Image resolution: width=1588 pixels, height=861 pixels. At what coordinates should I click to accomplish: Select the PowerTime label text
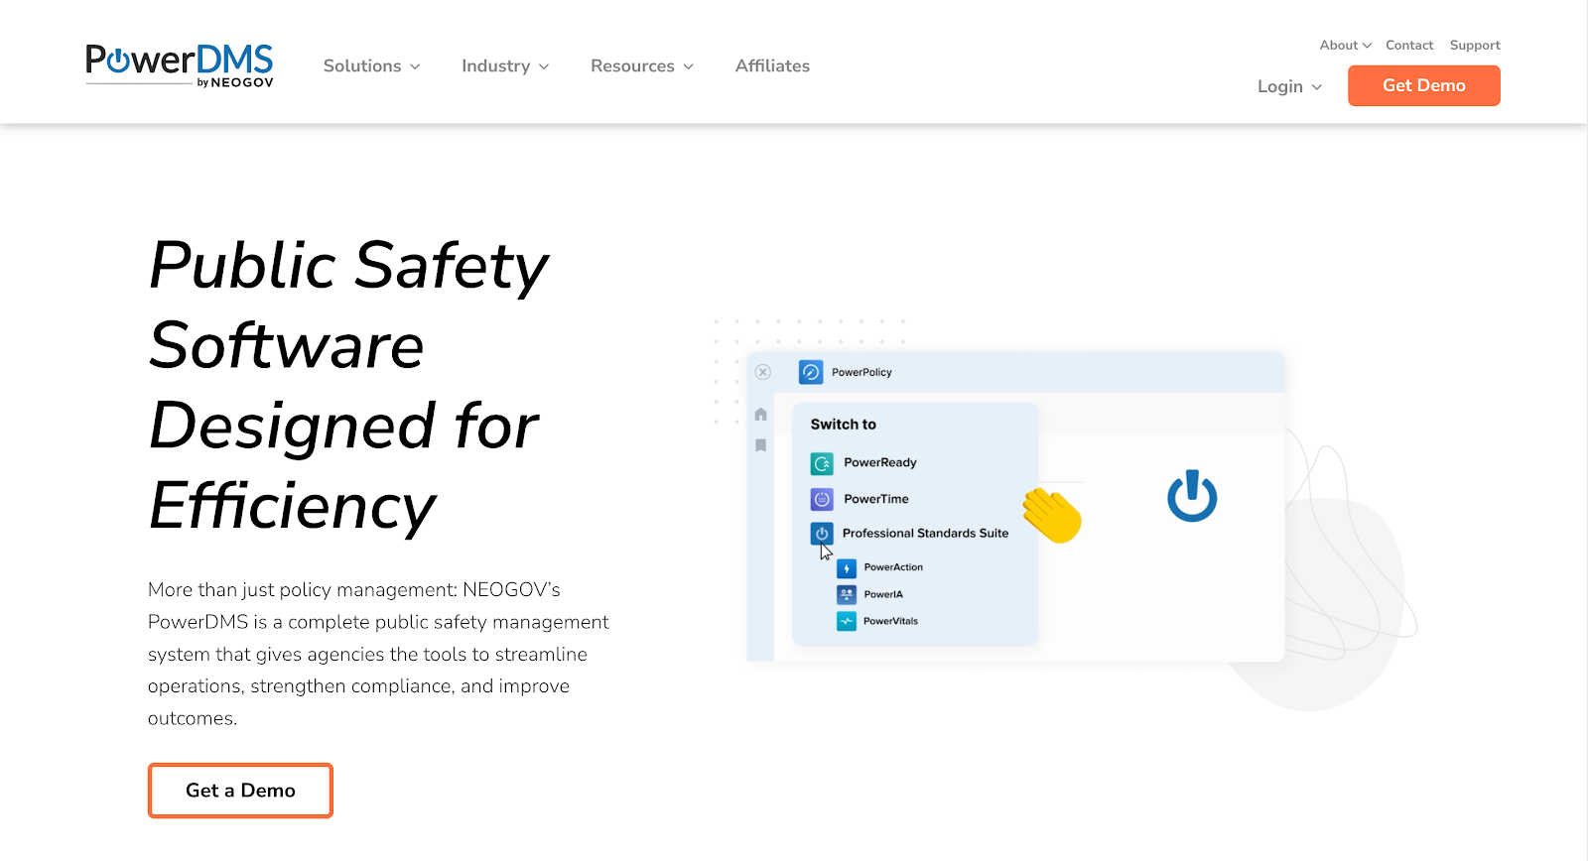(876, 499)
